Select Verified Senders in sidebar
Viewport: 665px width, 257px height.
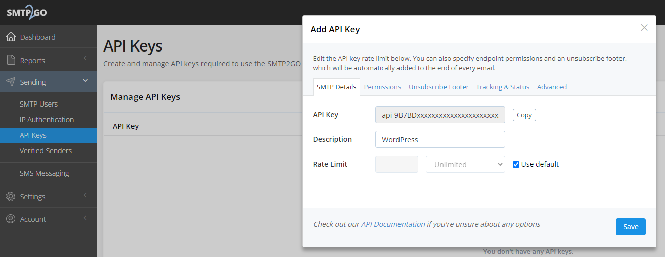coord(46,151)
